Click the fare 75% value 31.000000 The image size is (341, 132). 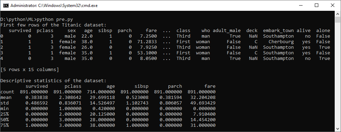point(203,125)
